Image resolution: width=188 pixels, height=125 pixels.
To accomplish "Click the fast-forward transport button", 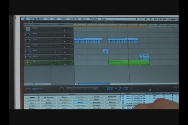I will (x=89, y=89).
